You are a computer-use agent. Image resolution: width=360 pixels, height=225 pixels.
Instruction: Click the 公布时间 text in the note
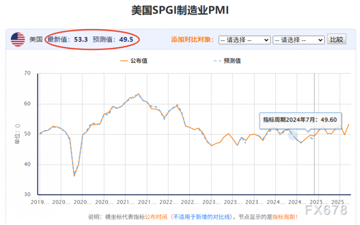click(x=156, y=217)
